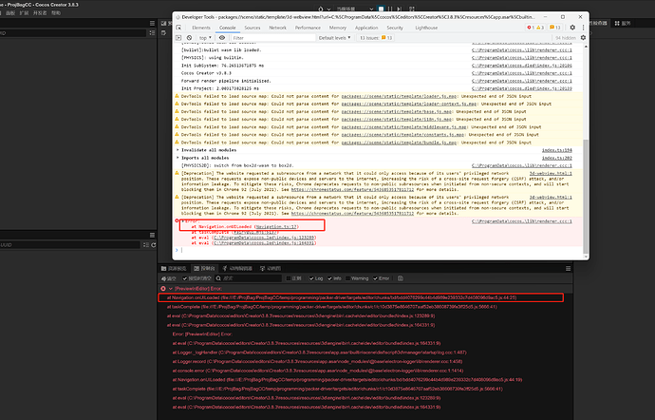Click the red error count badge in DevTools
This screenshot has width=655, height=420.
pos(531,28)
